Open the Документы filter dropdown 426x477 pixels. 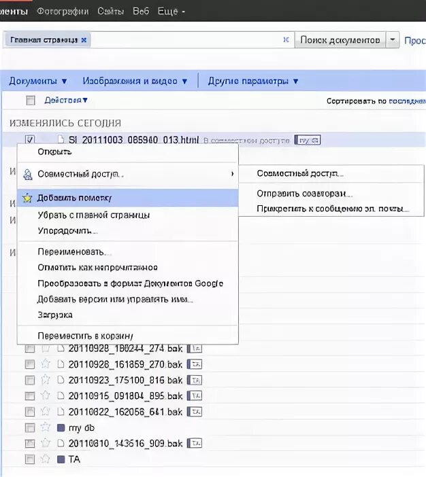(x=38, y=81)
